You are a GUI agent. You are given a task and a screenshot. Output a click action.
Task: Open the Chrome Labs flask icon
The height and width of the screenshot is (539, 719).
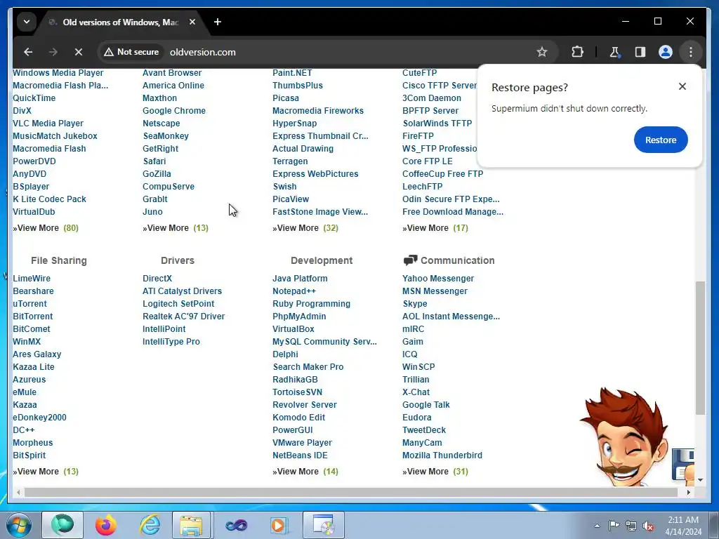(x=614, y=52)
